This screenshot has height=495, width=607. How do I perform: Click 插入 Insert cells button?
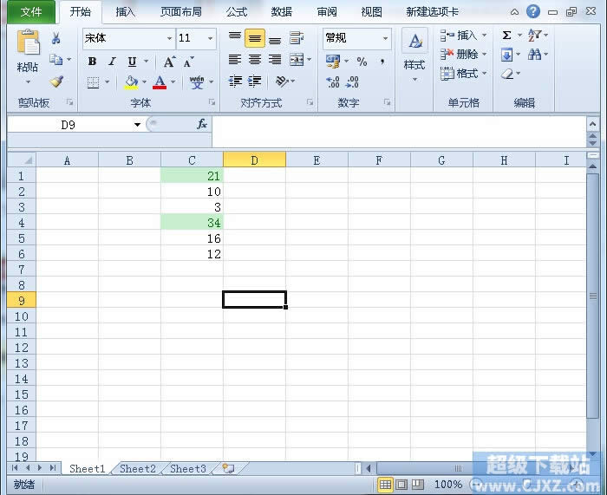click(x=463, y=36)
